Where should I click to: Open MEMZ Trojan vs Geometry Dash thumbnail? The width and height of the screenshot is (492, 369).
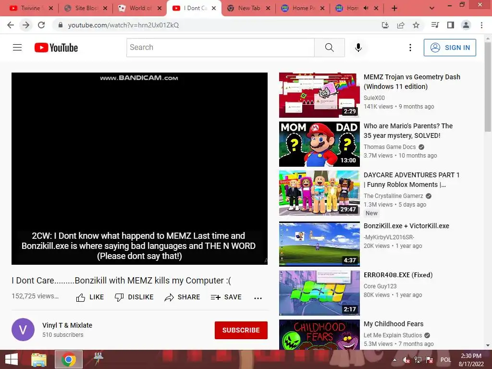pyautogui.click(x=320, y=95)
